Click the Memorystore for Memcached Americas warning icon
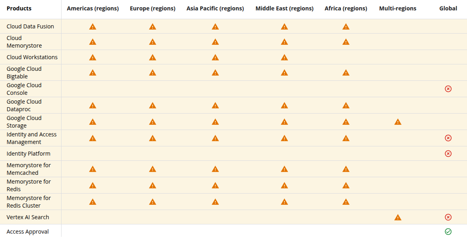The image size is (467, 238). pos(93,169)
